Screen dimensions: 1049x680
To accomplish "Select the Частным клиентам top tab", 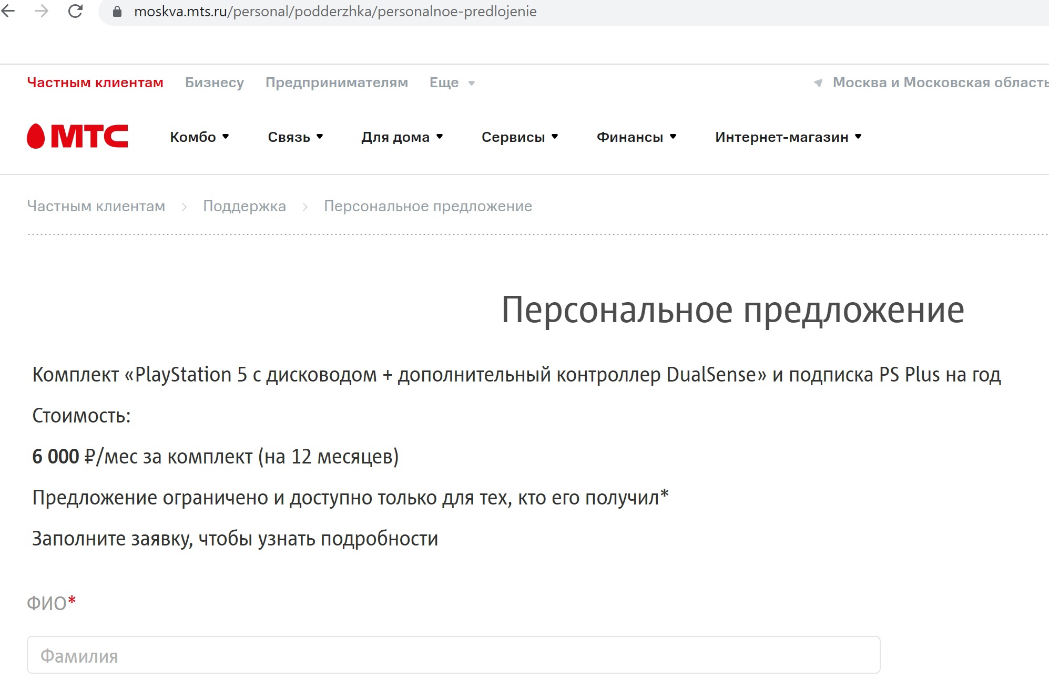I will [95, 83].
